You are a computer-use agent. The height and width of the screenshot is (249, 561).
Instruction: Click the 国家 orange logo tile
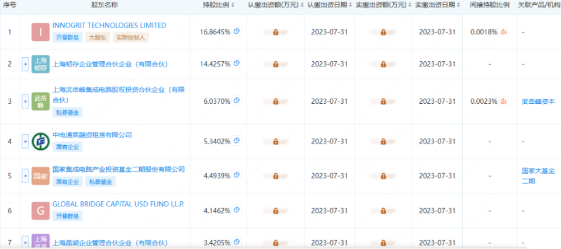click(x=40, y=176)
